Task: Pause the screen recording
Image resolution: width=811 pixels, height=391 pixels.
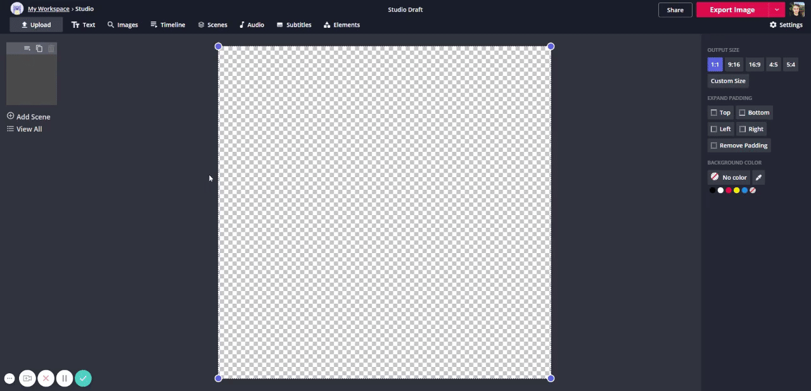Action: [x=64, y=378]
